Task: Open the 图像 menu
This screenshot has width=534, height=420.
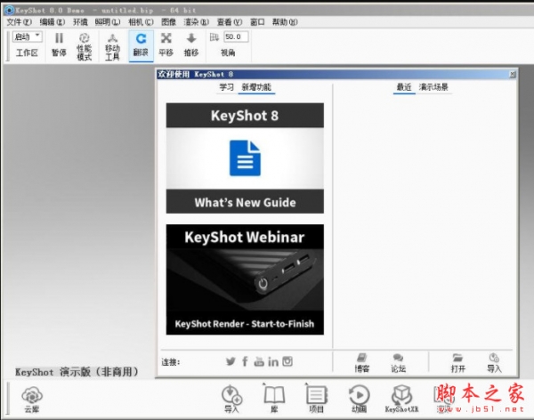Action: pos(168,22)
